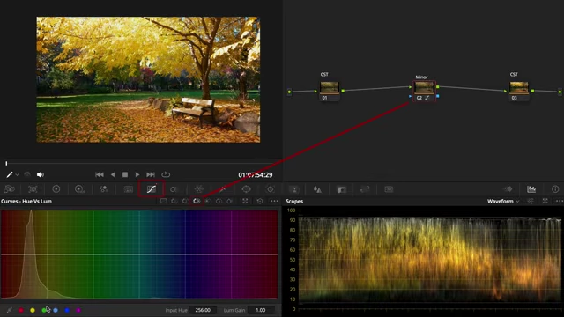Open the Scopes options menu
Image resolution: width=564 pixels, height=317 pixels.
[x=560, y=202]
